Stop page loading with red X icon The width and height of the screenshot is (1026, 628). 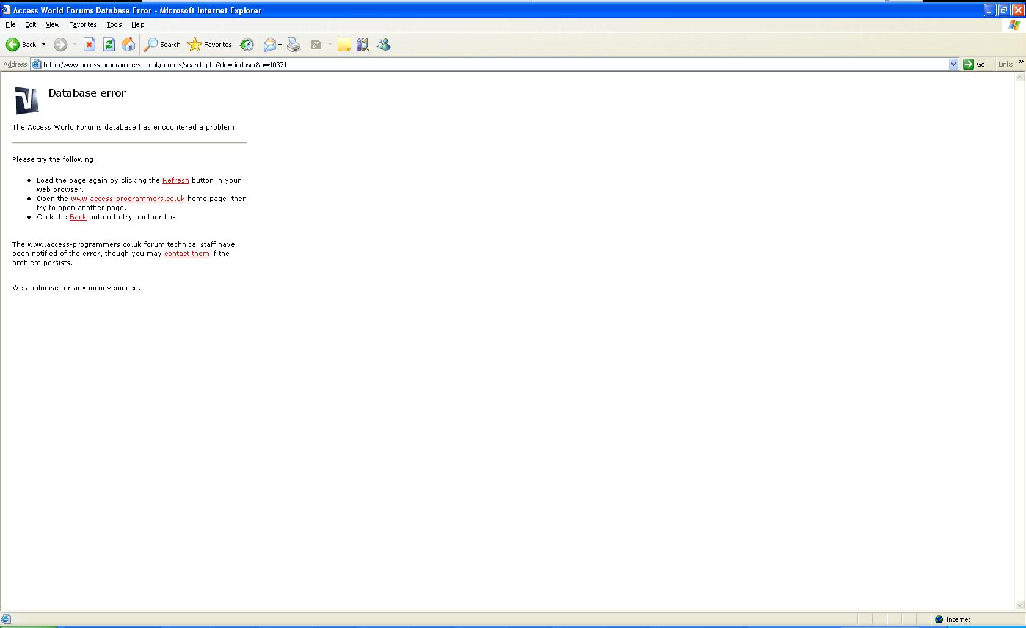click(89, 45)
